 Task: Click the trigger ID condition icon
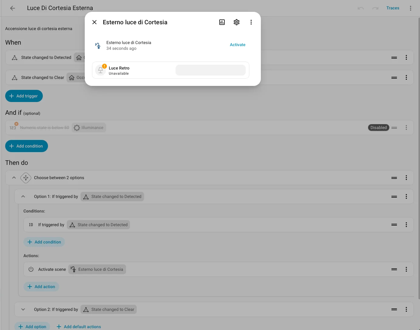click(31, 225)
